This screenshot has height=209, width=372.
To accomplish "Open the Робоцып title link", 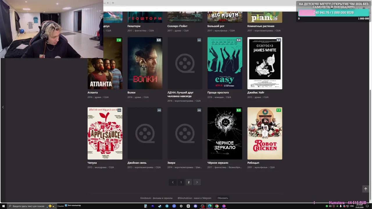I will [x=253, y=163].
